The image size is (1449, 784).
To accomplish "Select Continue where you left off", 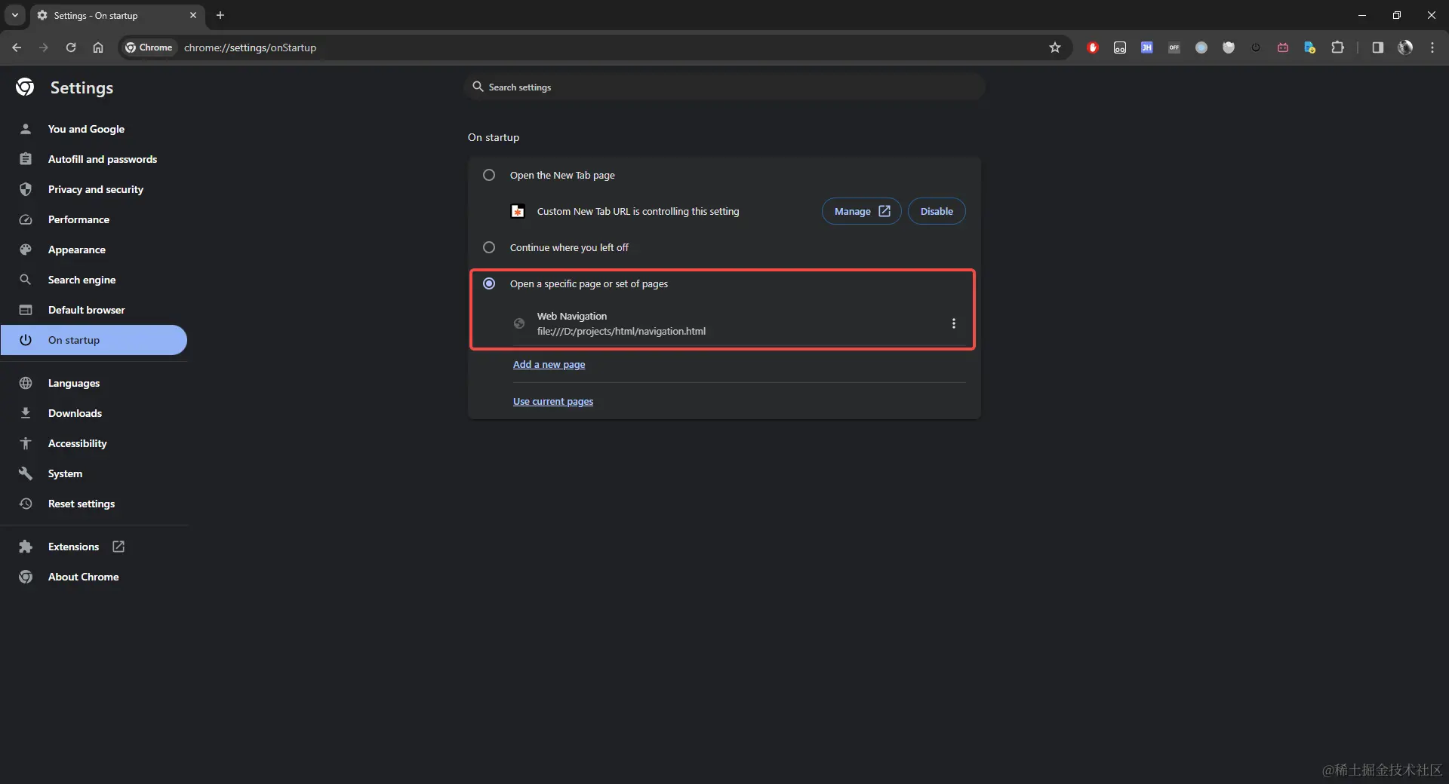I will (x=489, y=247).
